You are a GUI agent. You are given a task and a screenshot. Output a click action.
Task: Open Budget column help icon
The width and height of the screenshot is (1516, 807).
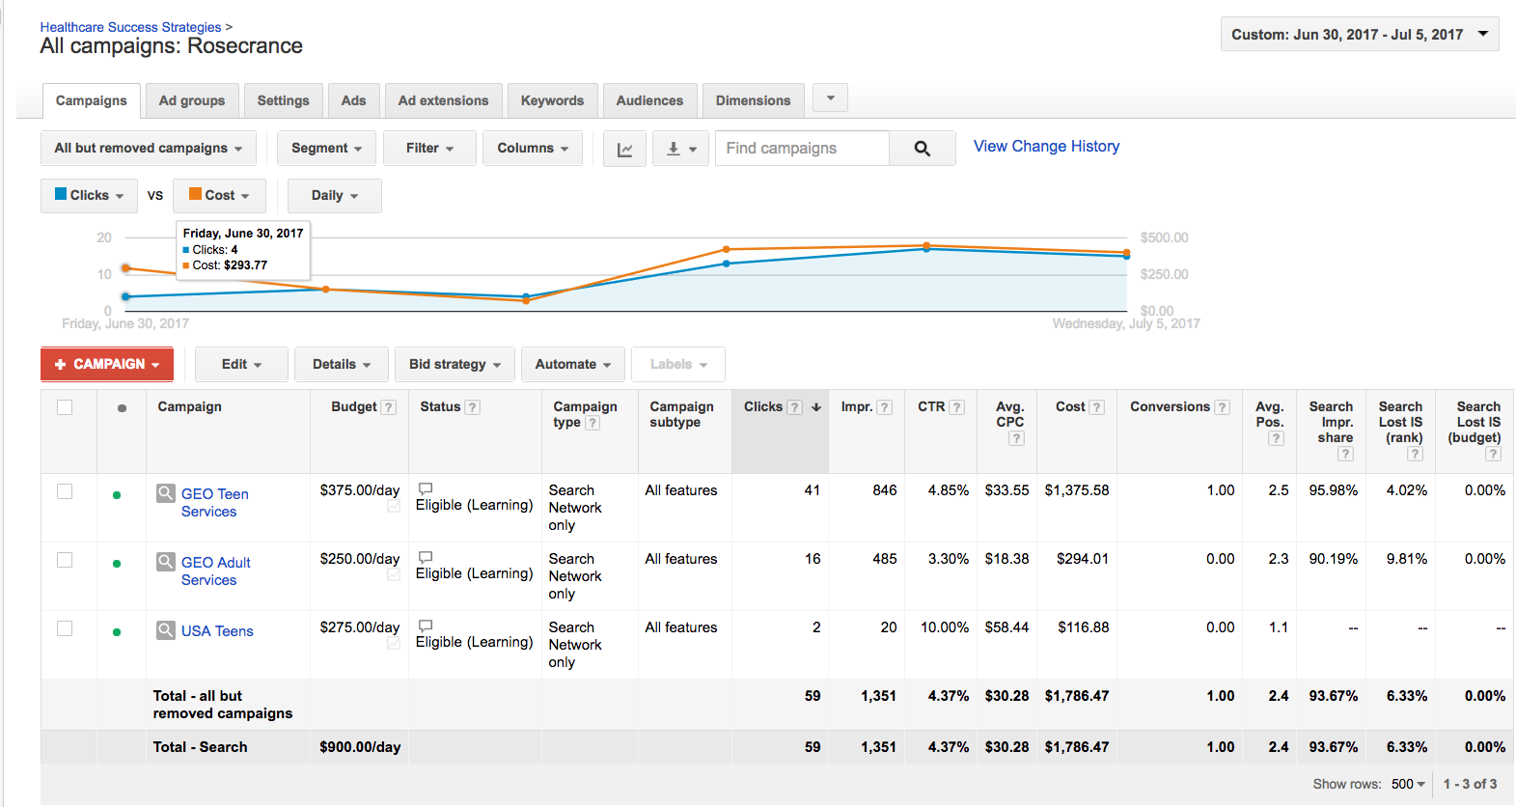tap(388, 407)
